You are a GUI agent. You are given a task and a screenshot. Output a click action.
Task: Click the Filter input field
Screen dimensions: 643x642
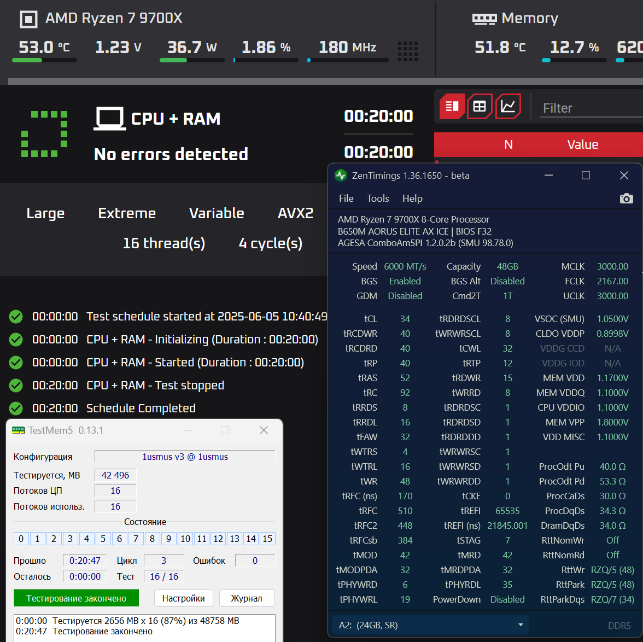point(591,108)
